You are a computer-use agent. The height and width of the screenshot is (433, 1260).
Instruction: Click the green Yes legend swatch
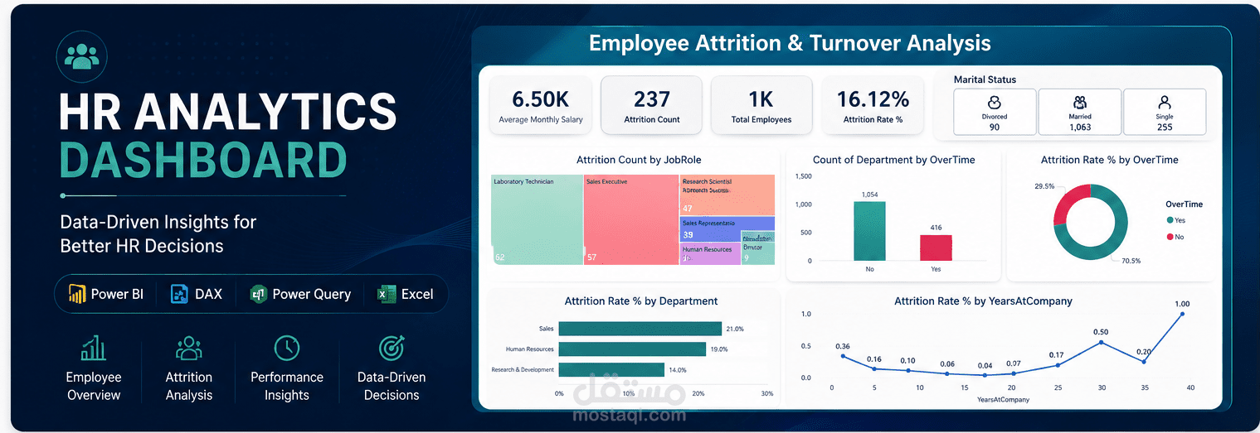[1170, 220]
